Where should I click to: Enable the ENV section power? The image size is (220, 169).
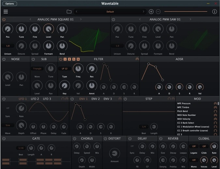tap(72, 99)
